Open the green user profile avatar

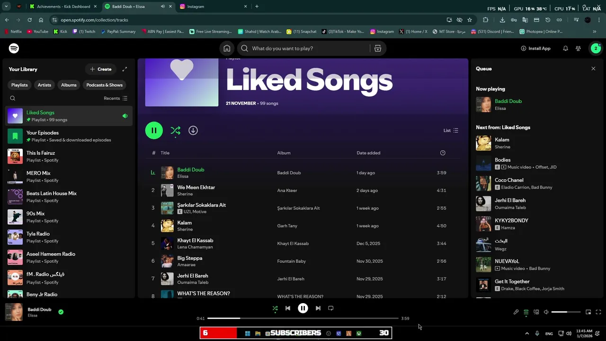tap(596, 48)
